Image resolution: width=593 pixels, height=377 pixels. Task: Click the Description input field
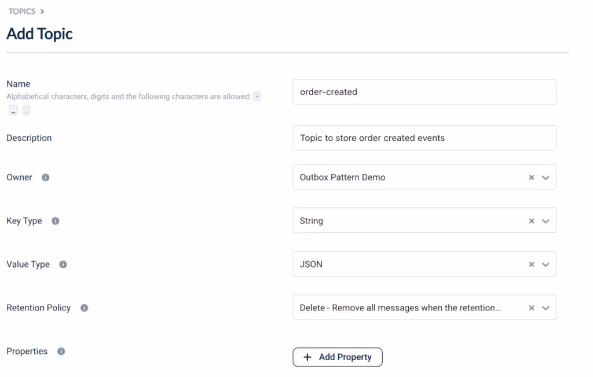424,138
